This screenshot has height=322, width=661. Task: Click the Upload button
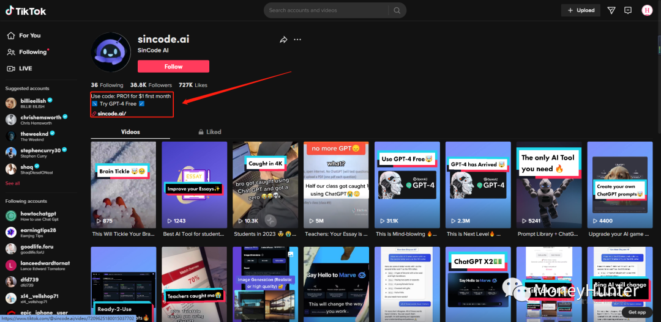coord(580,10)
